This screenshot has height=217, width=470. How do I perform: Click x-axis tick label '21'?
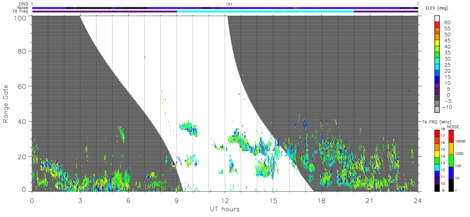370,201
